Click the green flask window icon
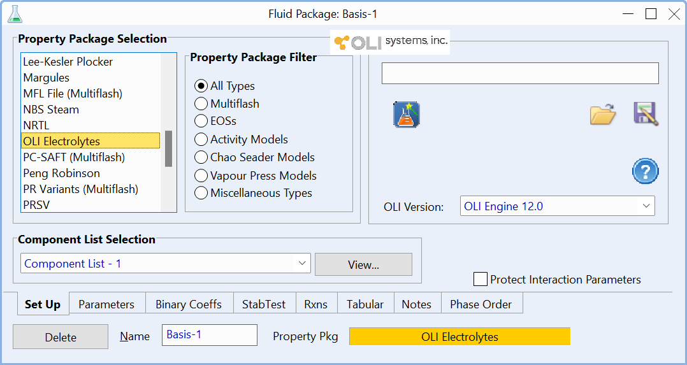The height and width of the screenshot is (365, 687). 15,14
